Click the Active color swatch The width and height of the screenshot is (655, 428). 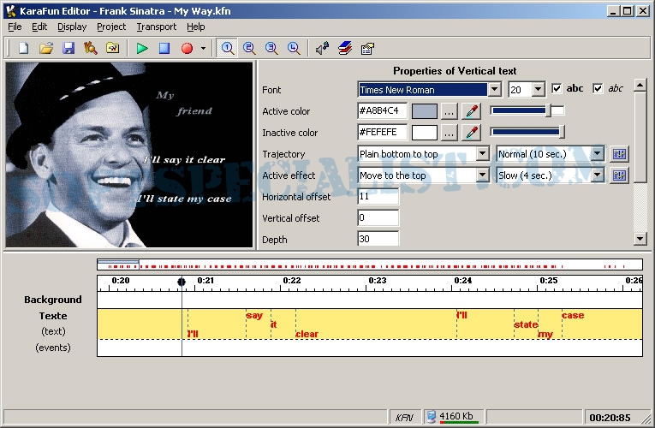[425, 111]
